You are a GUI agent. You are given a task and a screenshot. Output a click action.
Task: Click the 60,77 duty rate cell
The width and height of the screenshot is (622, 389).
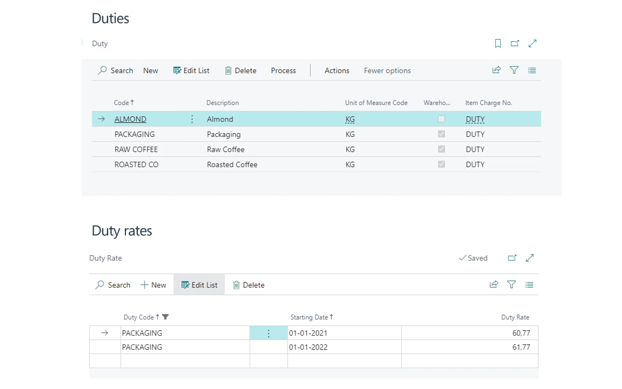coord(470,333)
